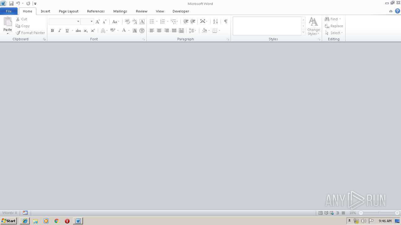Toggle Italic formatting
The image size is (401, 225).
click(x=60, y=31)
